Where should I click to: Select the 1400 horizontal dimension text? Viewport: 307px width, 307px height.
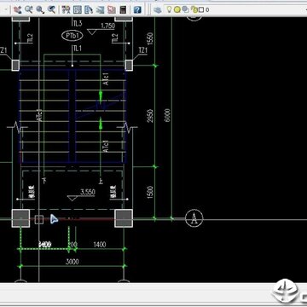pos(100,245)
